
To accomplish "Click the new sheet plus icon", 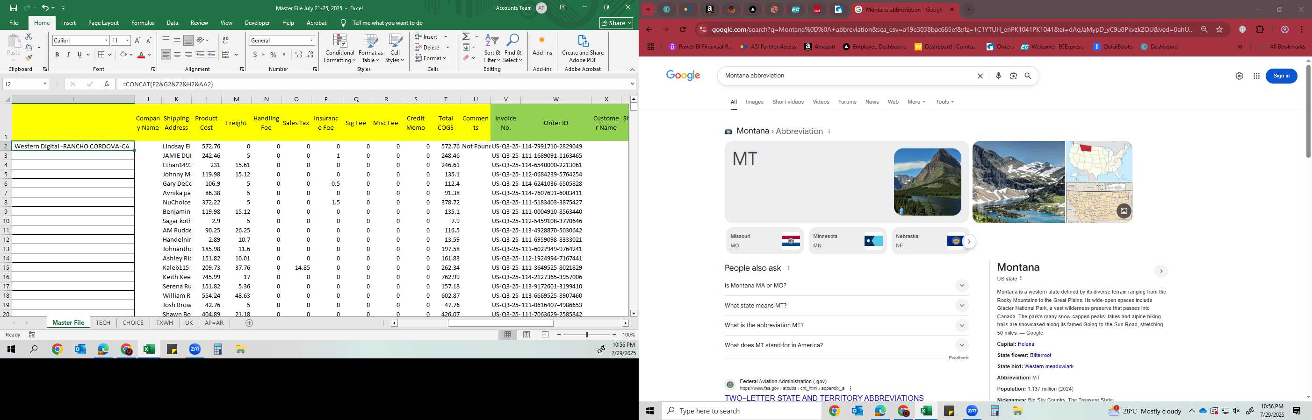I will [x=249, y=323].
